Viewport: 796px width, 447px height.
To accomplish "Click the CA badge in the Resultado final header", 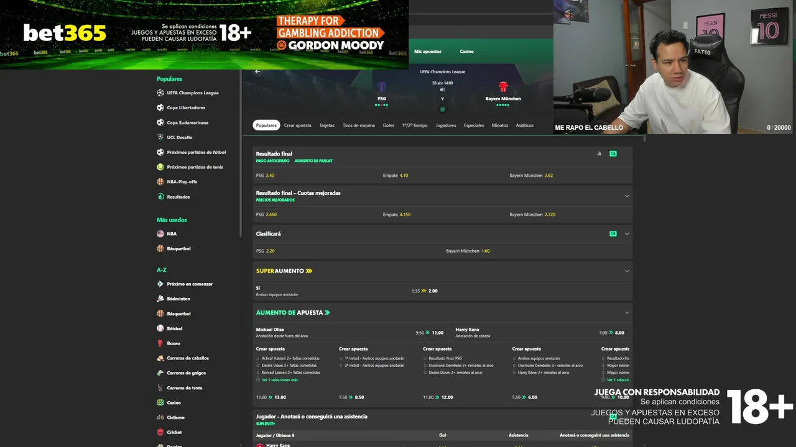I will tap(613, 153).
